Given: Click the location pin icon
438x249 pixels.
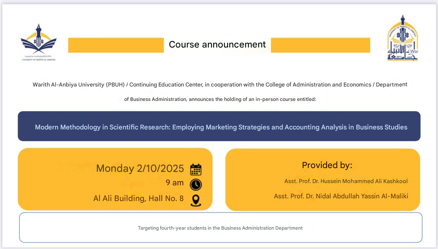Looking at the screenshot, I should 196,200.
